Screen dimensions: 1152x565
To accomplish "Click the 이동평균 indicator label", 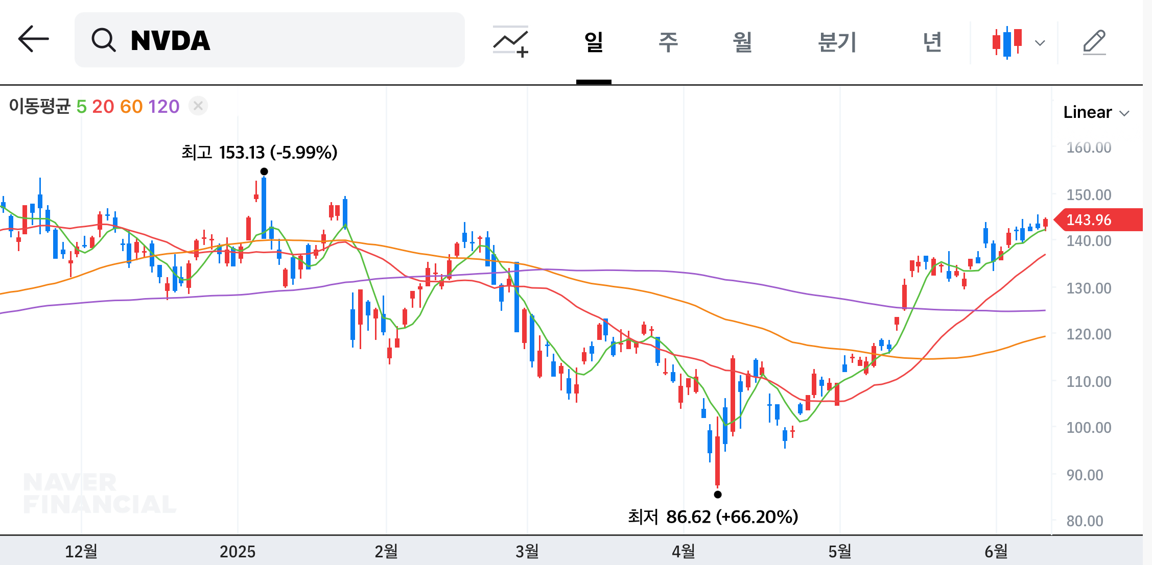I will [39, 106].
